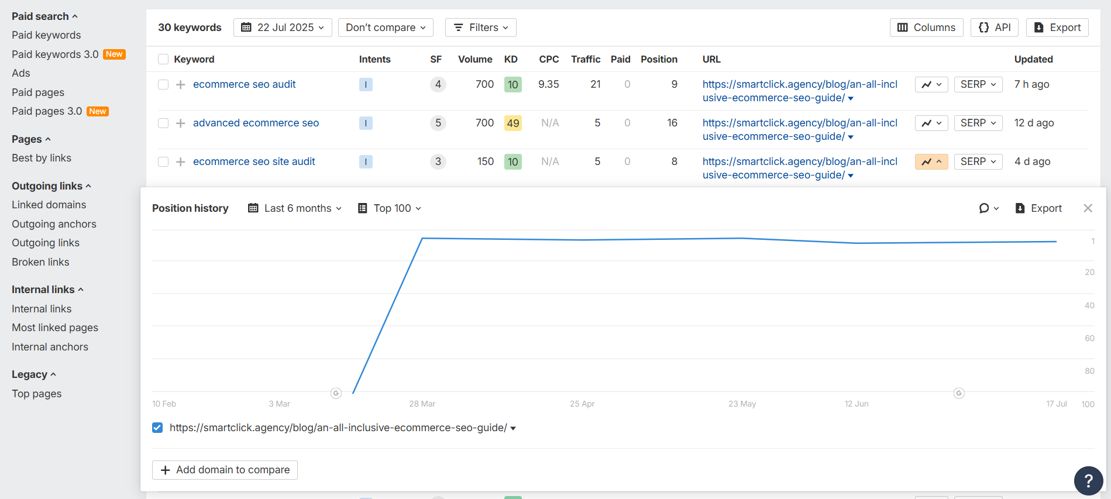Expand row for ecommerce seo audit plus icon
The image size is (1111, 499).
click(x=181, y=85)
